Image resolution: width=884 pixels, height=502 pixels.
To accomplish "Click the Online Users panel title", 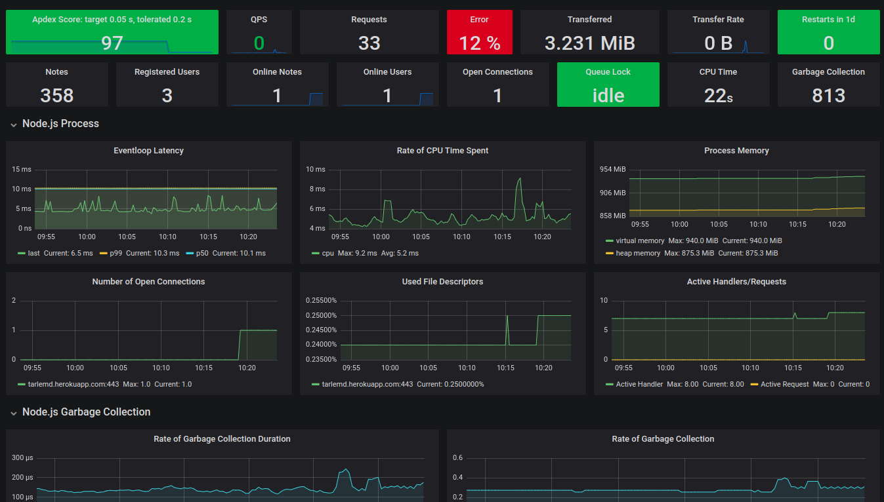I will (388, 72).
